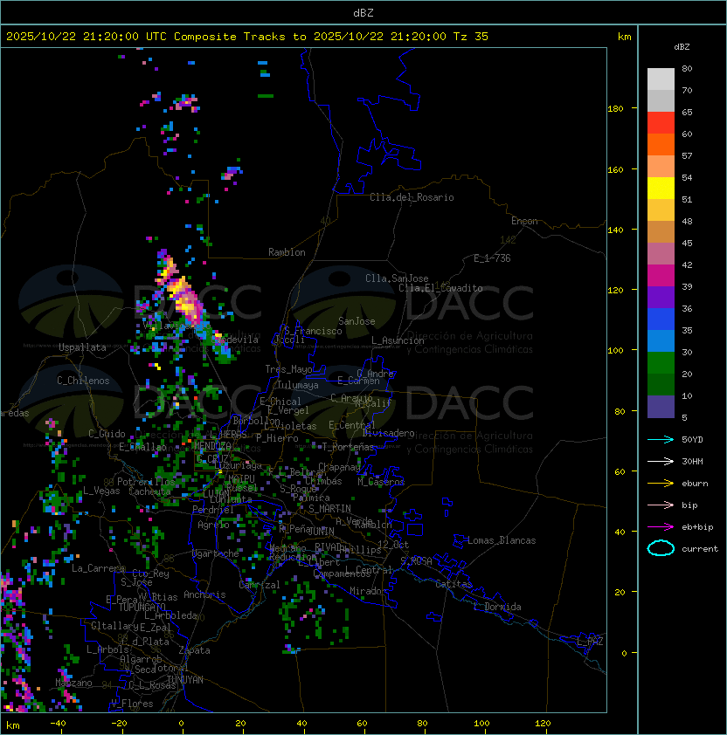Click the 'Lomas_Blancas' map label

pos(502,540)
